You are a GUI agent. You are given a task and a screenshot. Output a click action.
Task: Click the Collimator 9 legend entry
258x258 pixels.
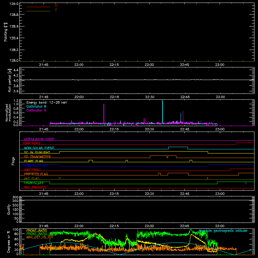point(36,110)
